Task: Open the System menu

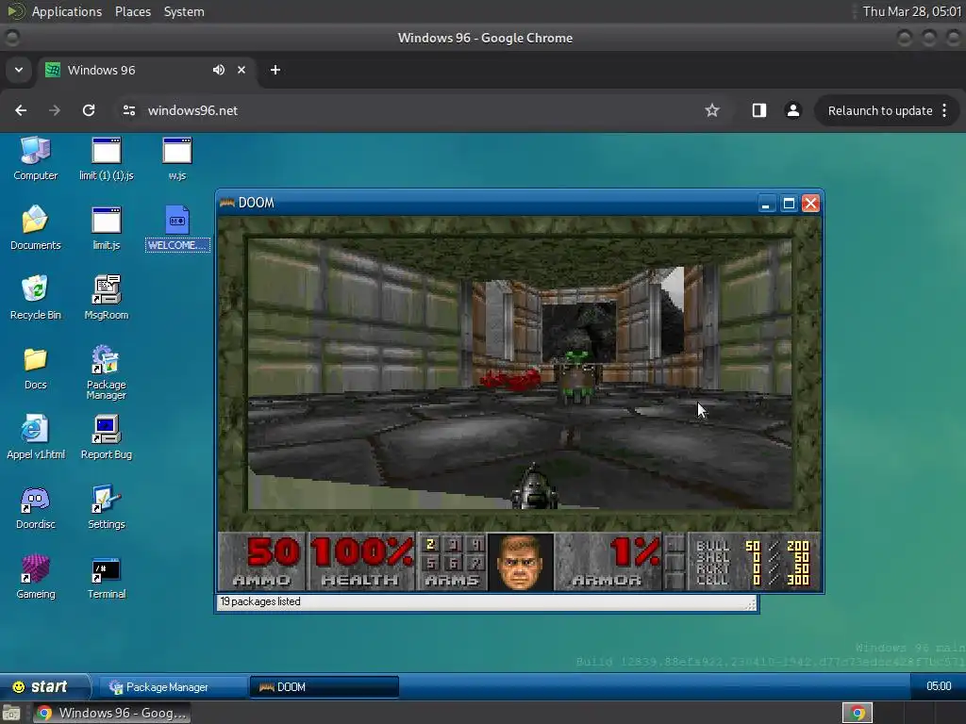Action: (x=184, y=11)
